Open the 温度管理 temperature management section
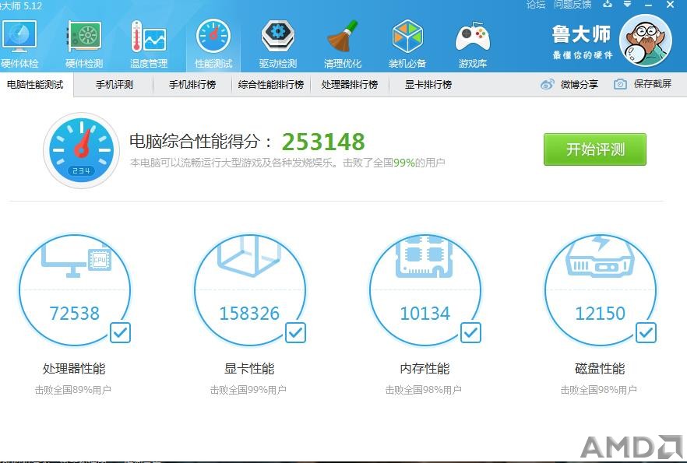 click(149, 44)
